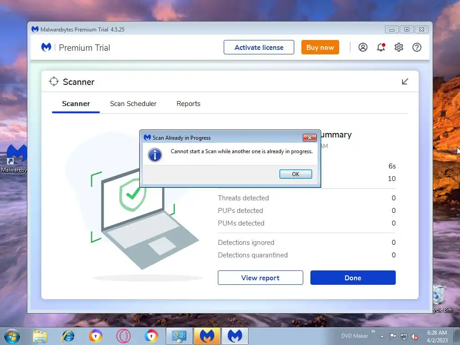Click the PUPs detected label
Screen dimensions: 460x345
(x=240, y=211)
